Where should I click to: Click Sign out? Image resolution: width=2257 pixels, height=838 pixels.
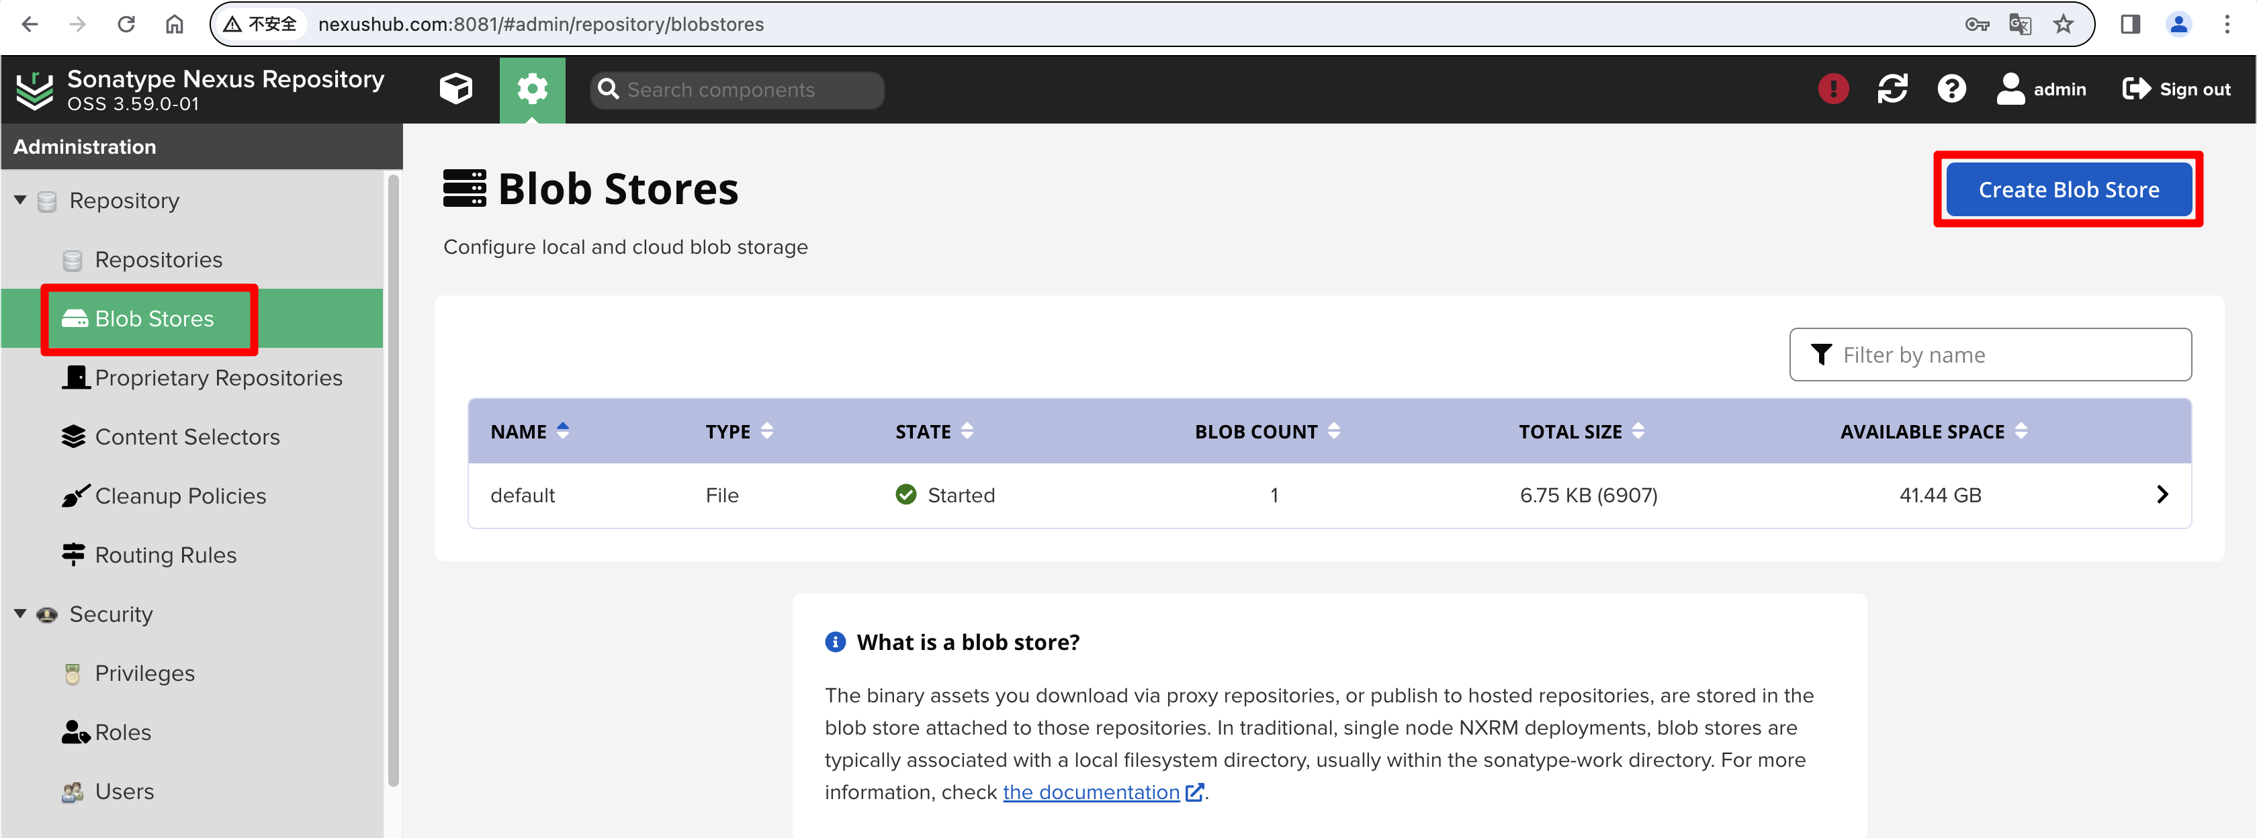pos(2176,89)
